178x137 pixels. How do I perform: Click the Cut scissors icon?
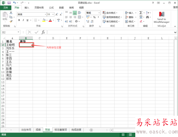(x=11, y=13)
